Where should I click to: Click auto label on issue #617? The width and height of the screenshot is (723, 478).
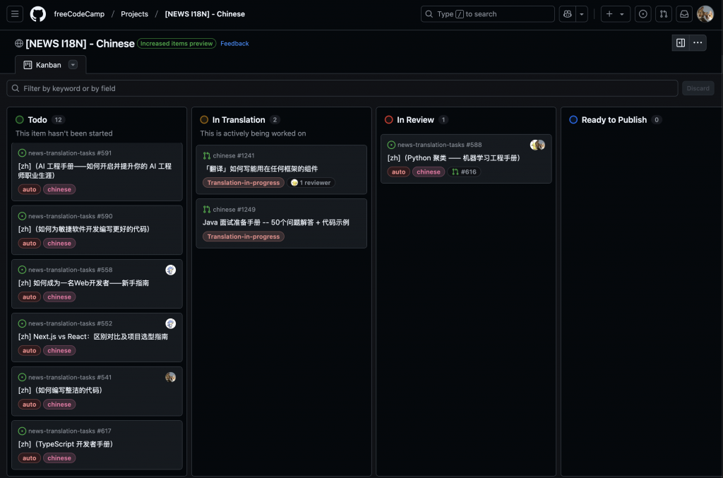click(29, 458)
